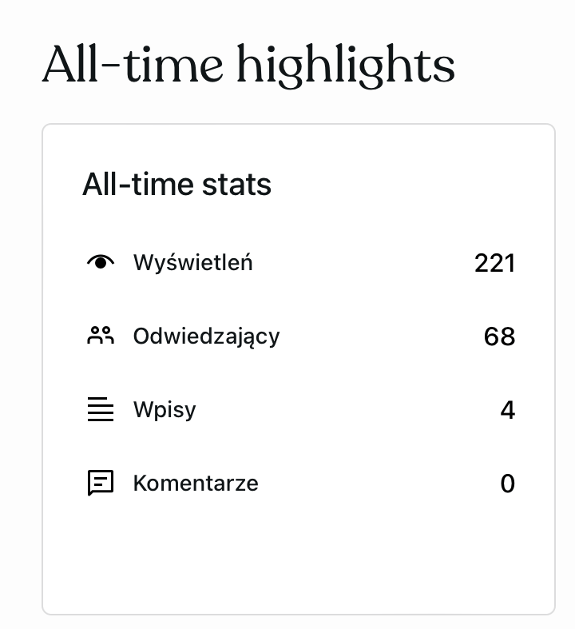575x629 pixels.
Task: Click the speech bubble icon beside Komentarze
Action: click(x=101, y=484)
